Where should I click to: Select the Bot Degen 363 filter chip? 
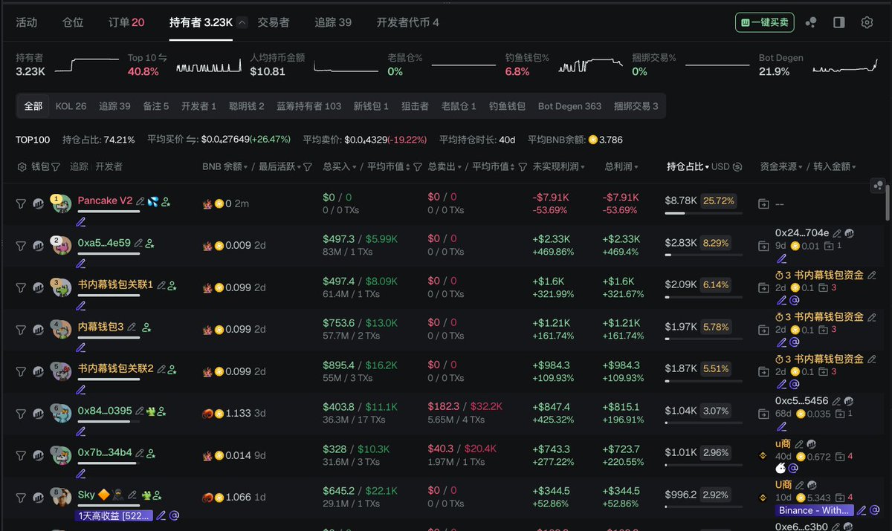click(569, 106)
